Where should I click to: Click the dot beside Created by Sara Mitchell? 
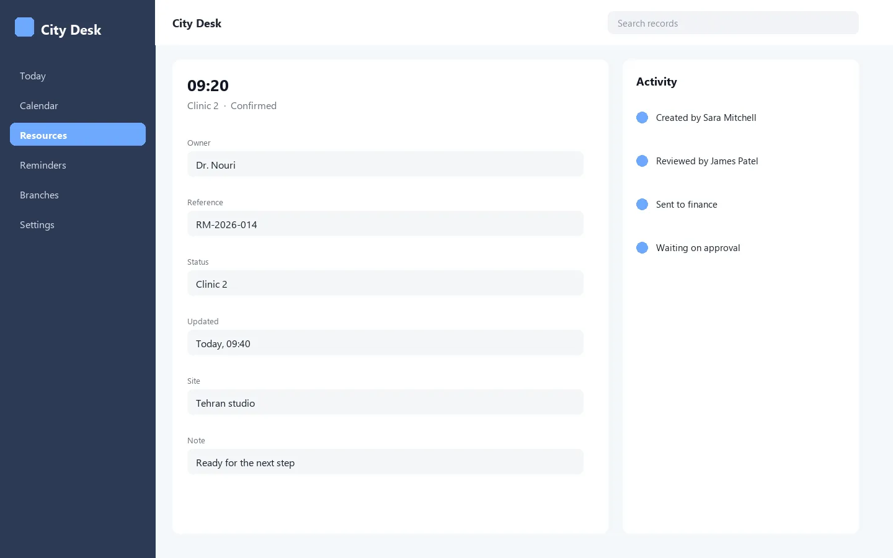click(642, 118)
